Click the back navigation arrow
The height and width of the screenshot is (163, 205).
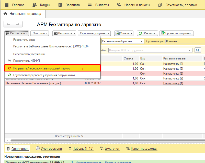tap(8, 24)
